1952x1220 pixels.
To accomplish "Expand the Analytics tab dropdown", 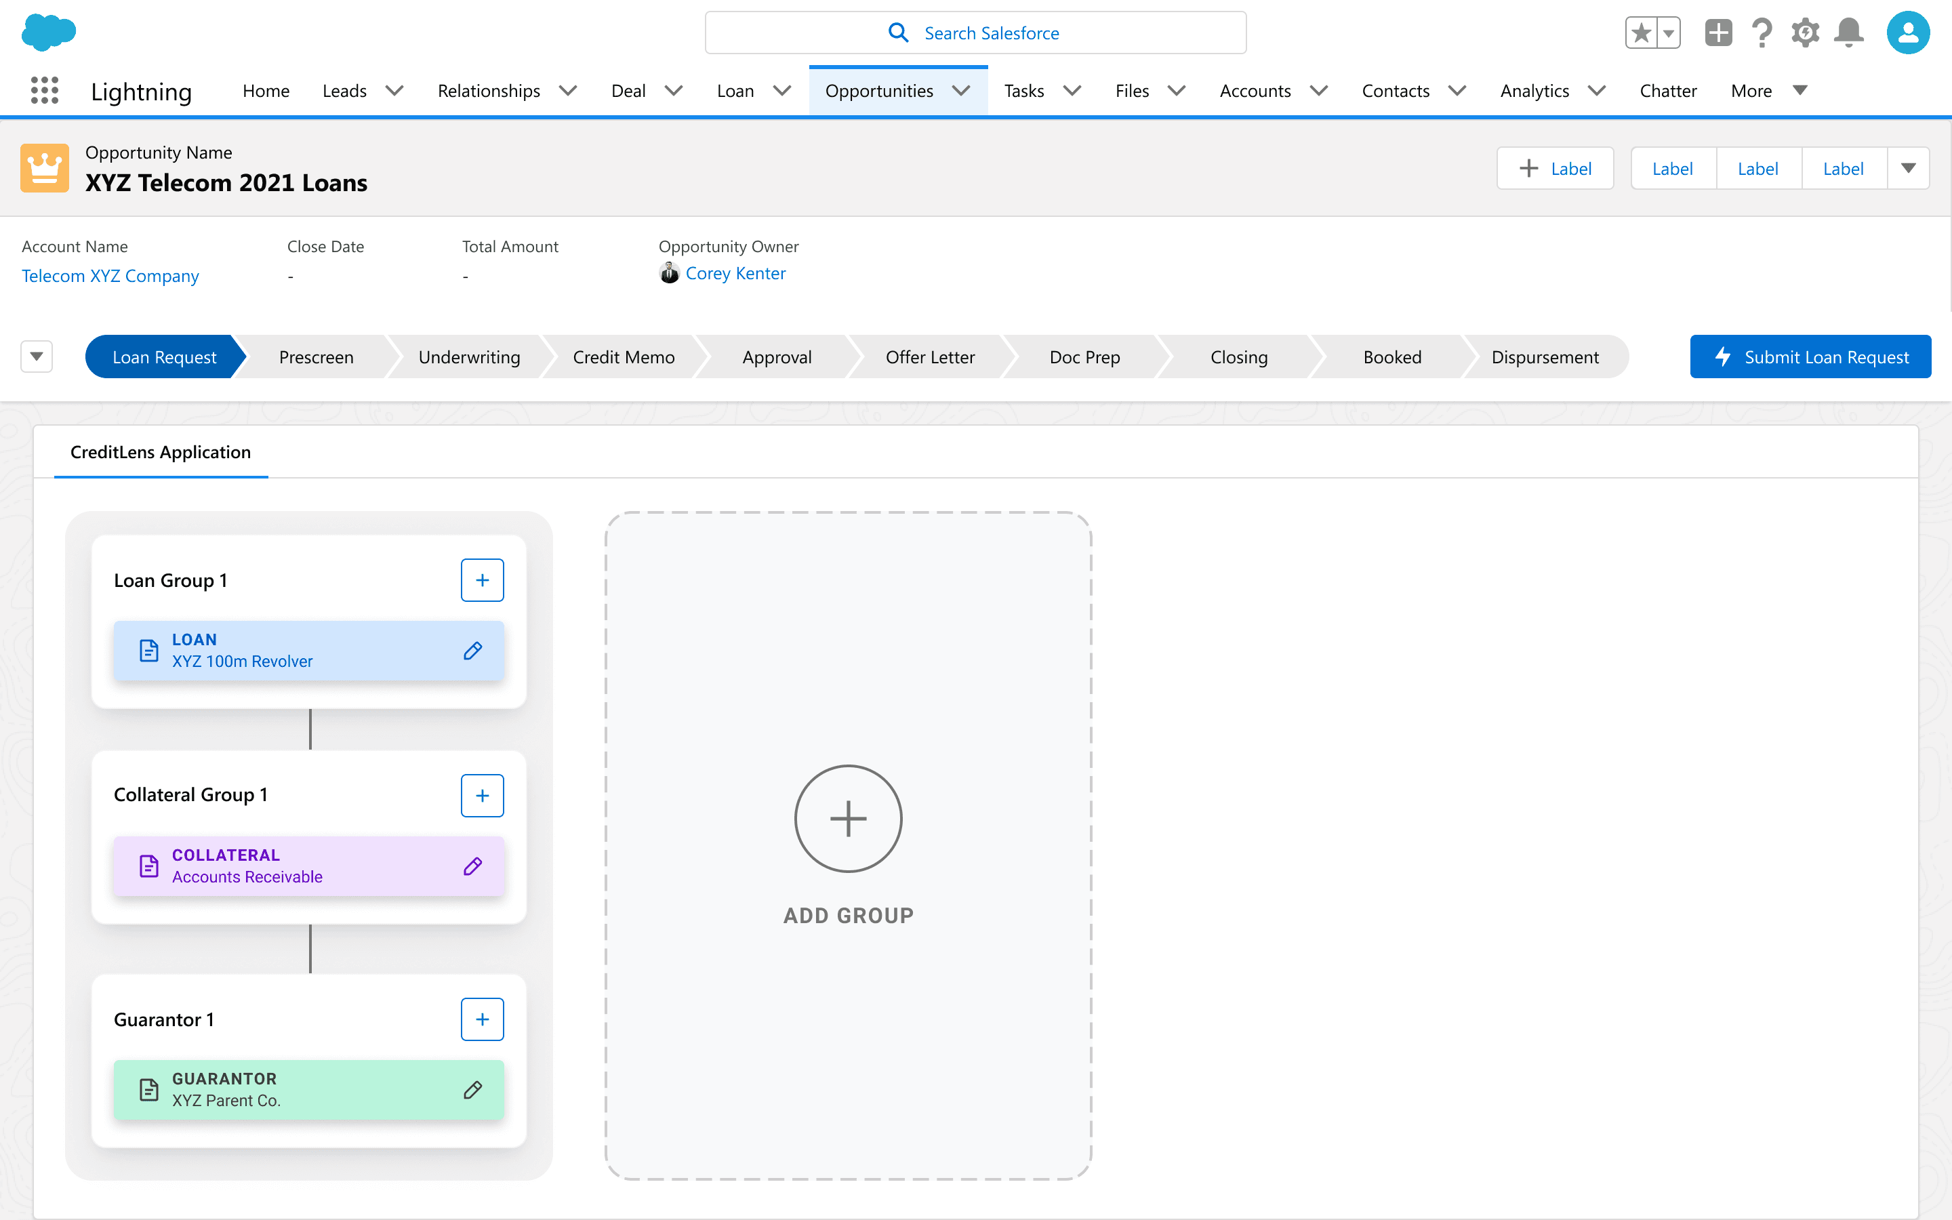I will coord(1597,90).
